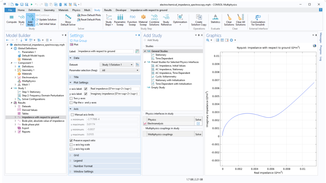Image resolution: width=326 pixels, height=183 pixels.
Task: Open the Parameter selection (freq) dropdown
Action: (x=120, y=70)
